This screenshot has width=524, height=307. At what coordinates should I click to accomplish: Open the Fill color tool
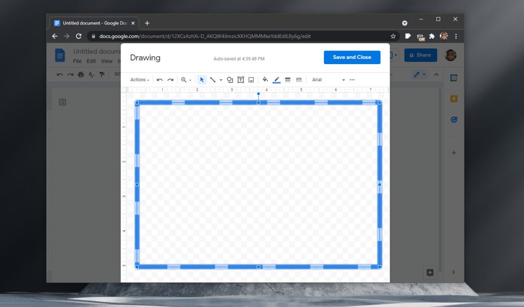(265, 79)
